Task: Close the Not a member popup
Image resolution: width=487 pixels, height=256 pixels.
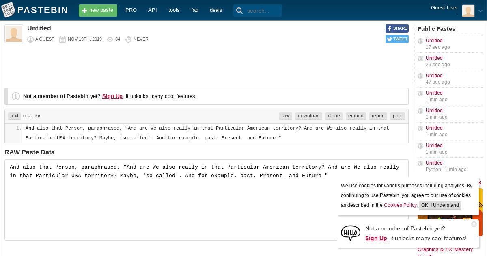Action: point(474,224)
